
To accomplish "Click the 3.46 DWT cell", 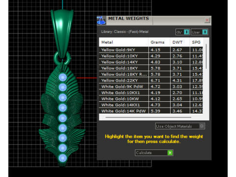I will point(180,111).
